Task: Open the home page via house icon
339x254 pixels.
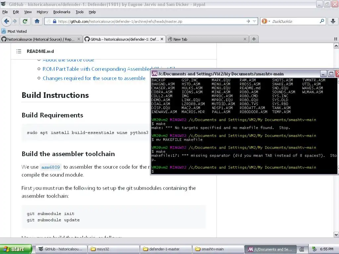Action: tap(37, 21)
